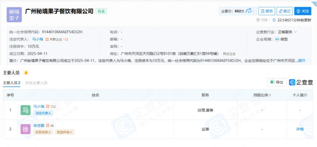The width and height of the screenshot is (317, 147).
Task: Select the 主要人员 2 tab
Action: point(12,83)
